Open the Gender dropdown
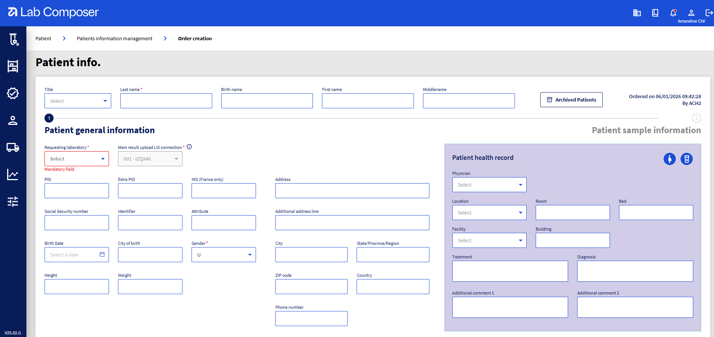Screen dimensions: 714x337 [224, 255]
